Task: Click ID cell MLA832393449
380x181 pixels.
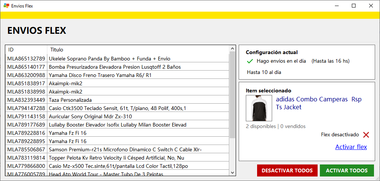Action: pos(26,100)
